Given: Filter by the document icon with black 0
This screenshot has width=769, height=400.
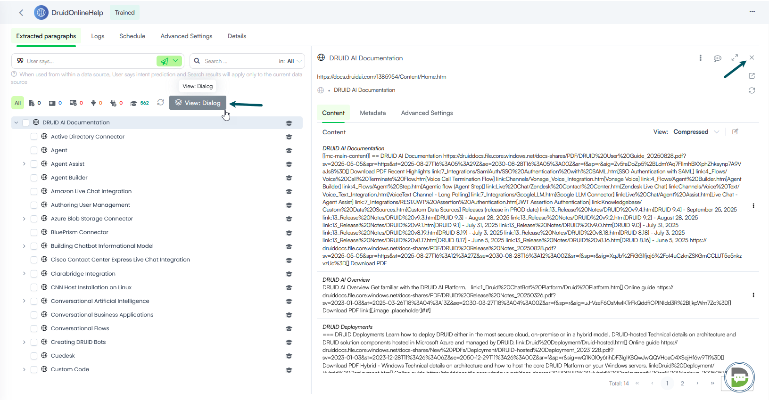Looking at the screenshot, I should [x=35, y=103].
